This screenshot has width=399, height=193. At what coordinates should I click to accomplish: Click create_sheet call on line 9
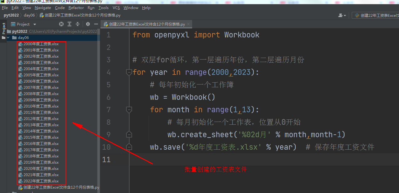click(207, 135)
